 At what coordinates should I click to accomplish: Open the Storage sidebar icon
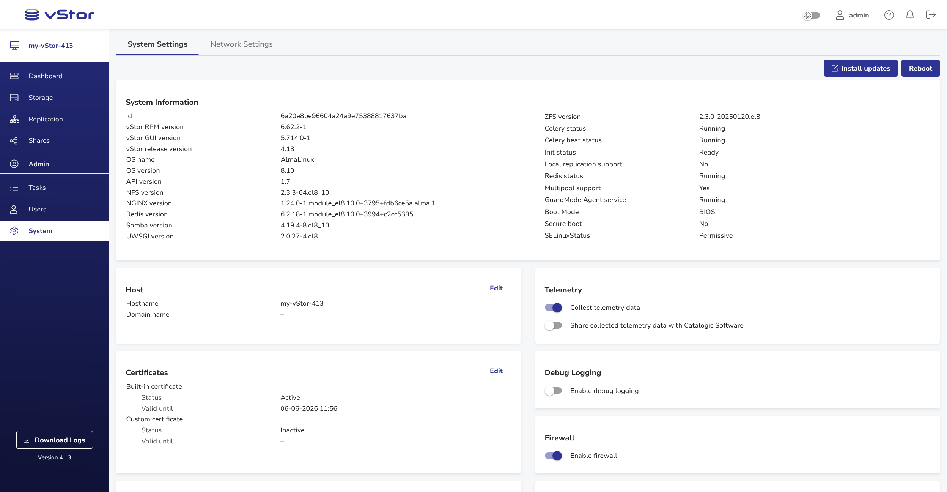coord(14,98)
